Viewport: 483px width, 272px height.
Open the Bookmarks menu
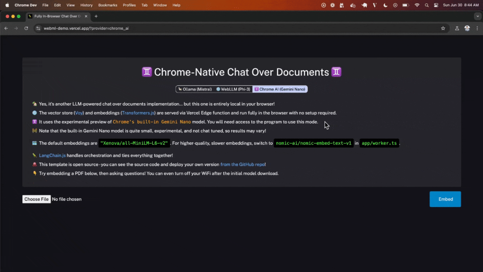click(x=108, y=5)
